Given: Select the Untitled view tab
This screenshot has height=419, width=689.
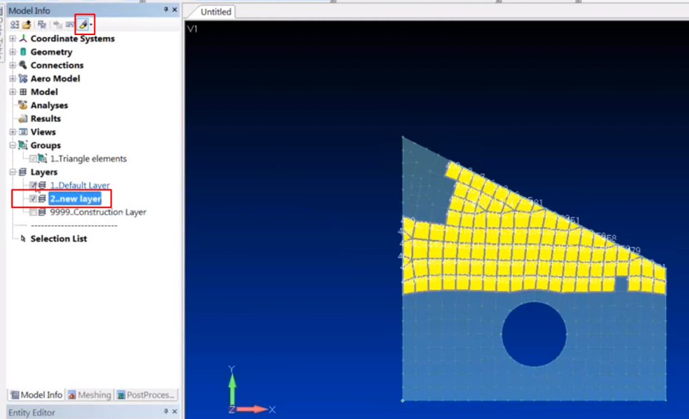Looking at the screenshot, I should [x=216, y=12].
